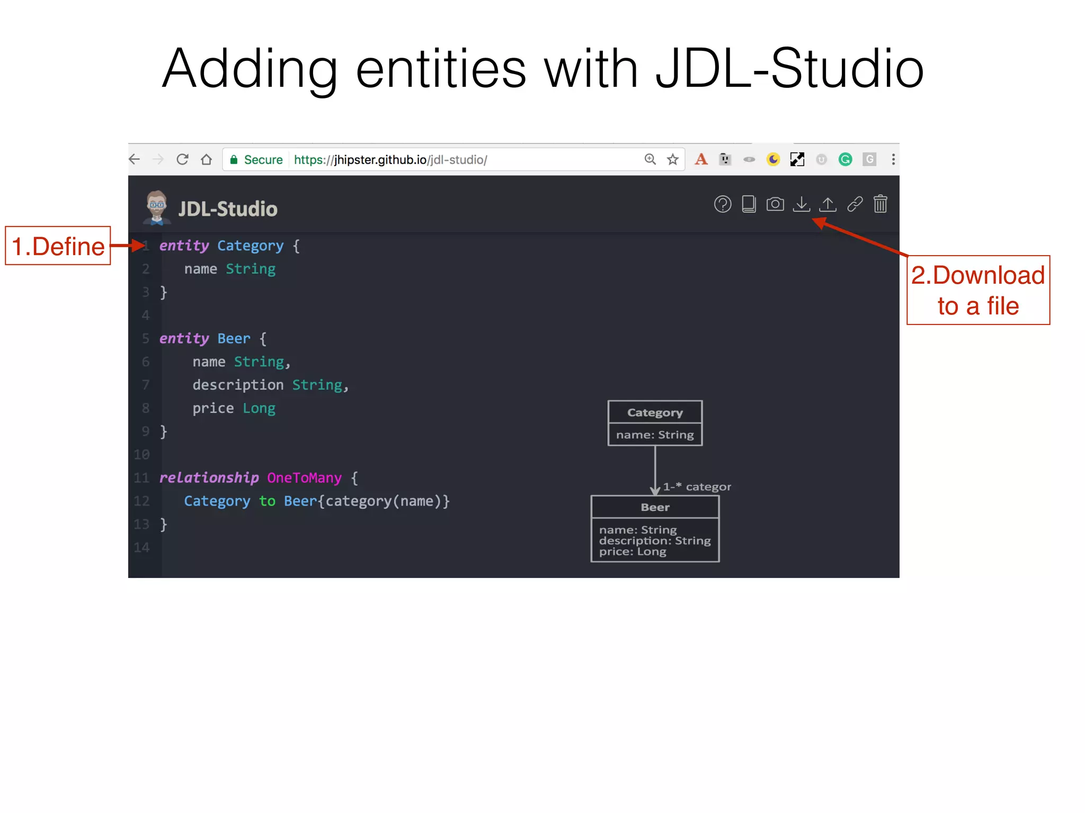Open the reference book icon

(749, 204)
